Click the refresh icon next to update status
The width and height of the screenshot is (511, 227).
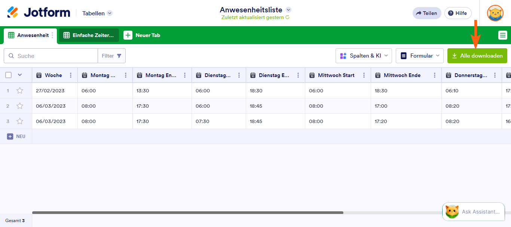pyautogui.click(x=287, y=17)
